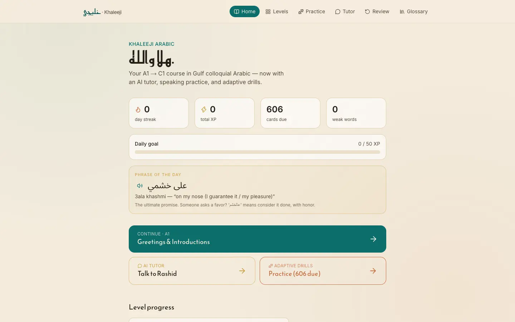Click the "day streak" label
This screenshot has width=515, height=322.
(x=145, y=119)
